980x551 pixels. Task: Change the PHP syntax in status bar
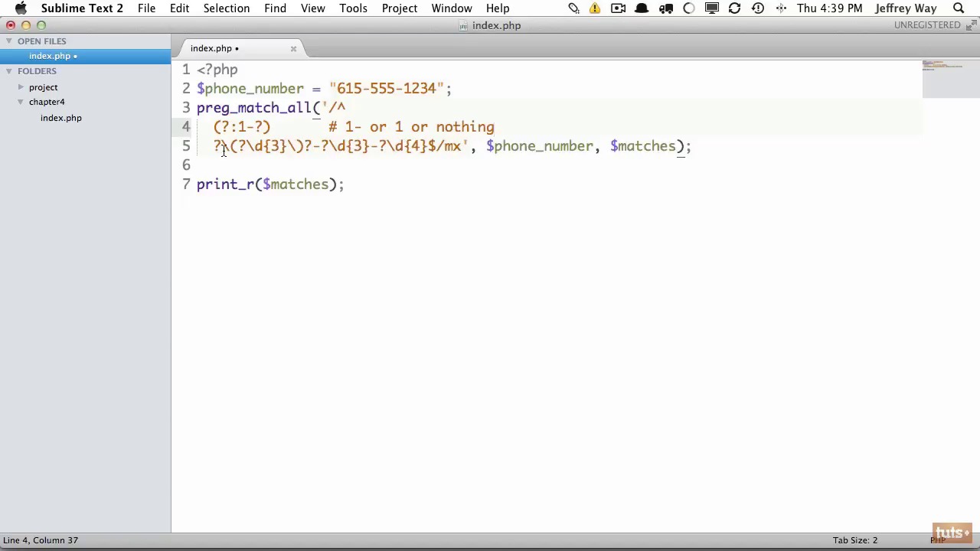pos(938,540)
